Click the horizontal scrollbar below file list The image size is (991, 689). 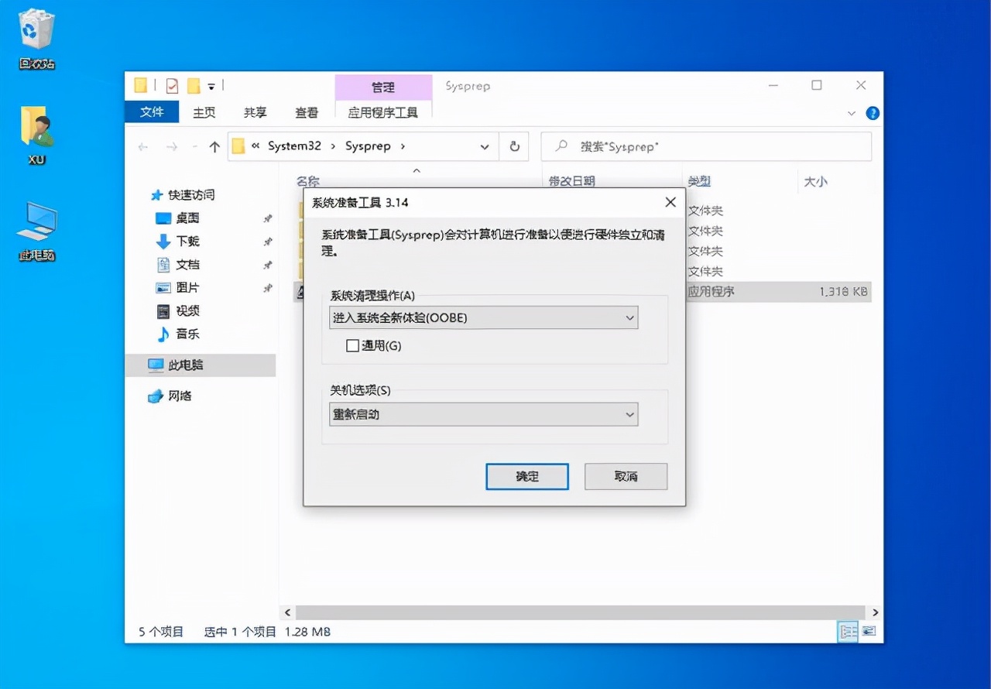coord(581,612)
